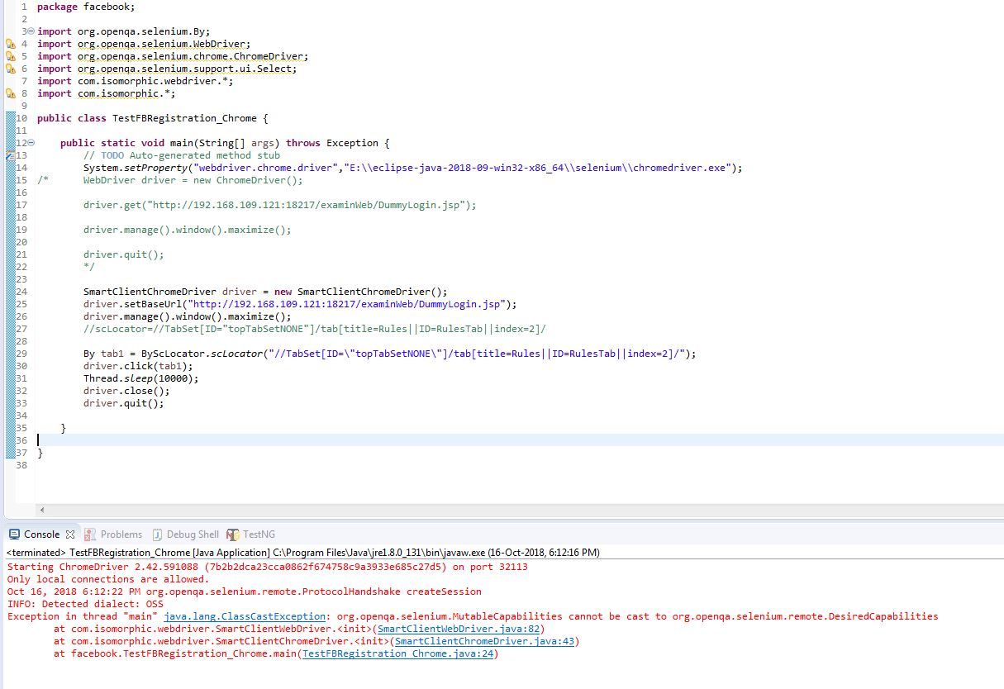Click warning icon next to Select import
This screenshot has width=1004, height=689.
click(11, 69)
